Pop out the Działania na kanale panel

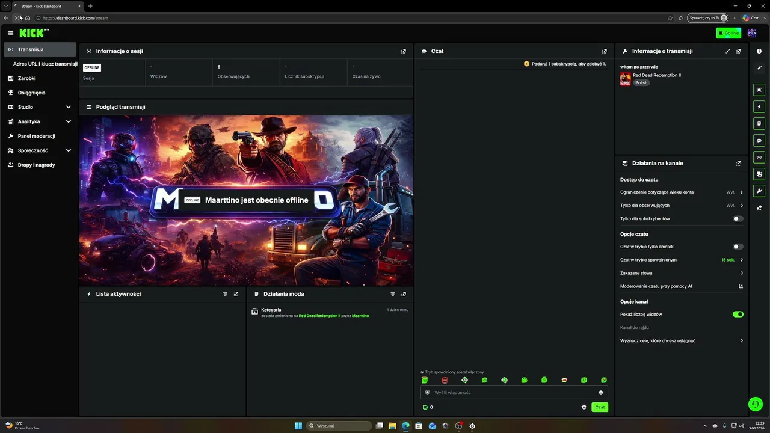click(739, 163)
